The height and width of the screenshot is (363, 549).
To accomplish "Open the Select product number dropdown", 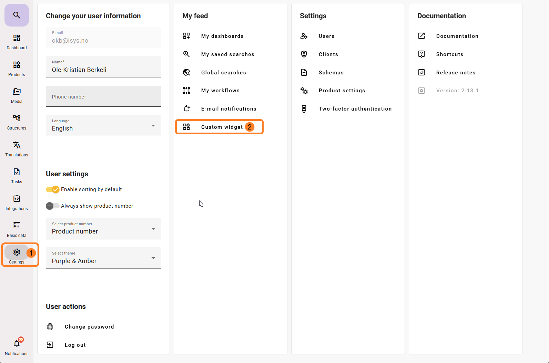I will (103, 229).
